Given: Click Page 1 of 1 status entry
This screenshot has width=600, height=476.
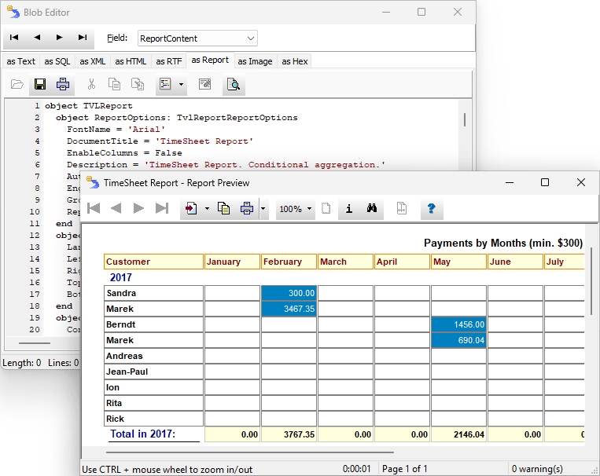Looking at the screenshot, I should pos(405,469).
